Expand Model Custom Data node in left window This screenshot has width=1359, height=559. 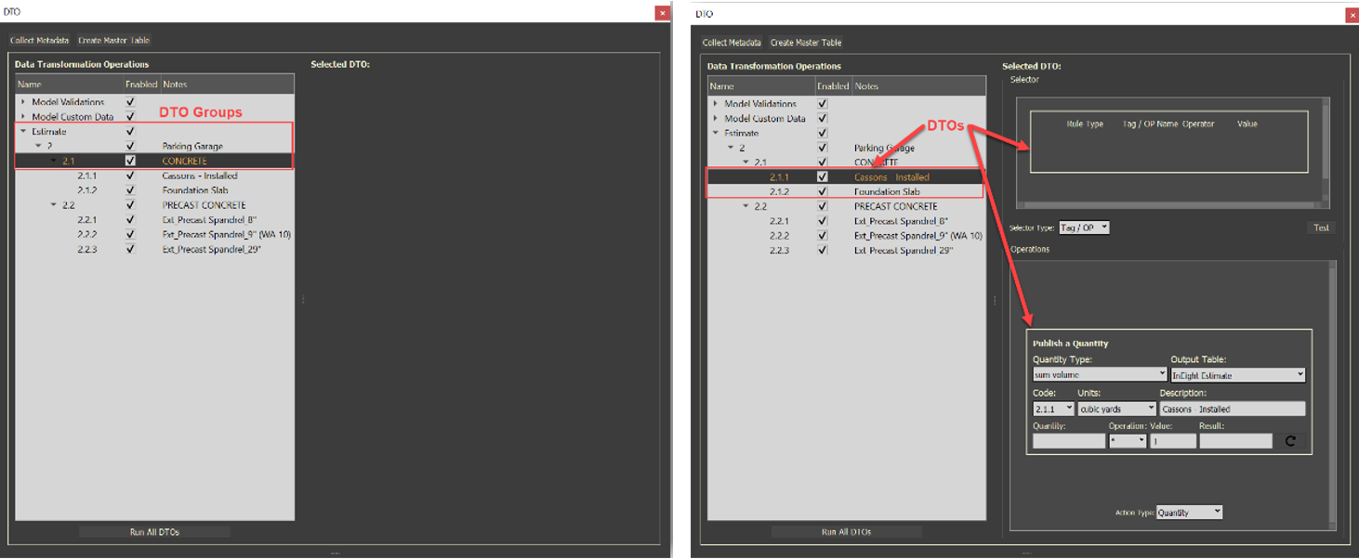(x=23, y=117)
